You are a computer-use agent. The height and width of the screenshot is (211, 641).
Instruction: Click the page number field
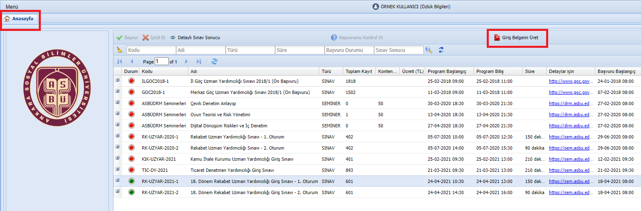tap(162, 61)
